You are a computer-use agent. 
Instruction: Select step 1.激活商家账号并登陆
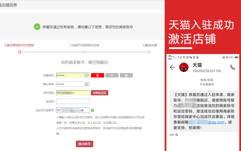point(19,45)
